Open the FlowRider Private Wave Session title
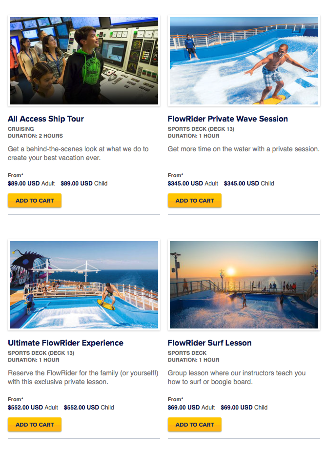The width and height of the screenshot is (325, 451). (228, 119)
